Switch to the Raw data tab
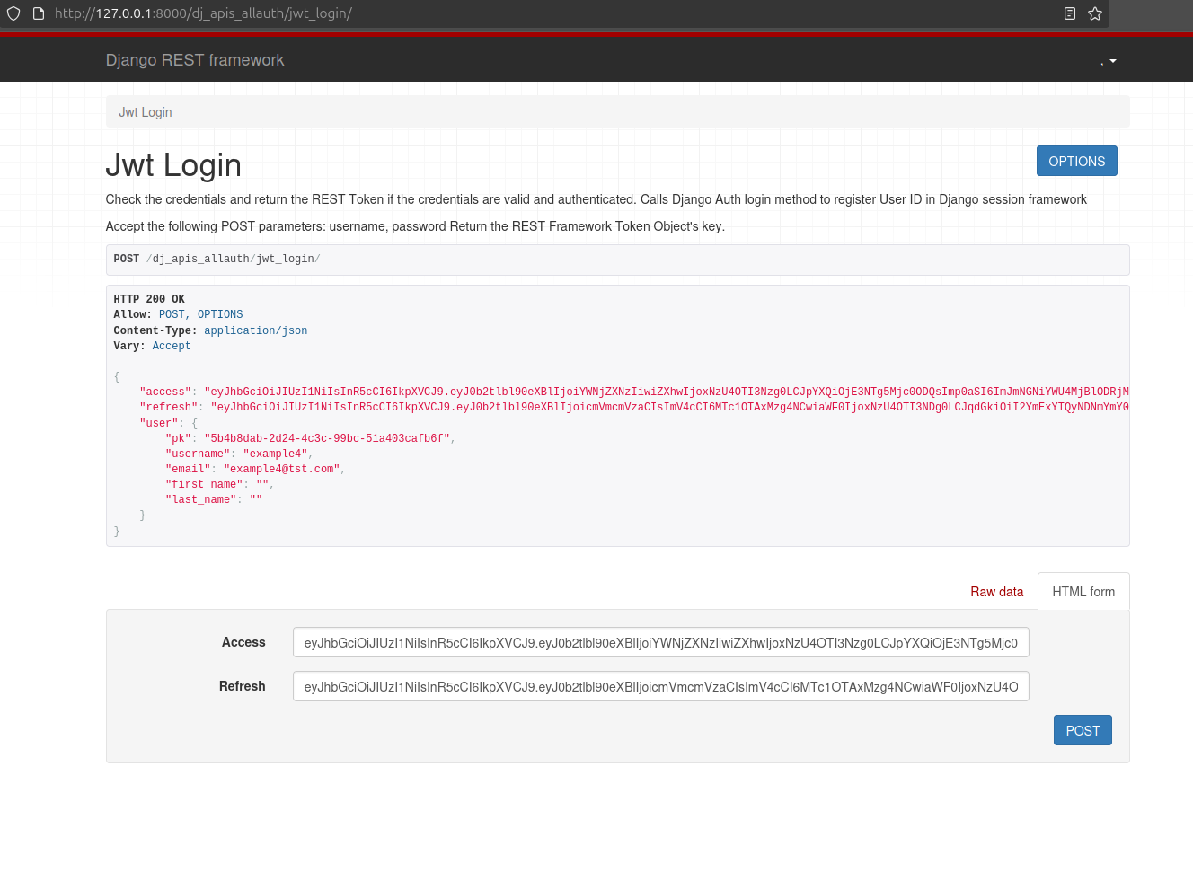 [x=996, y=591]
